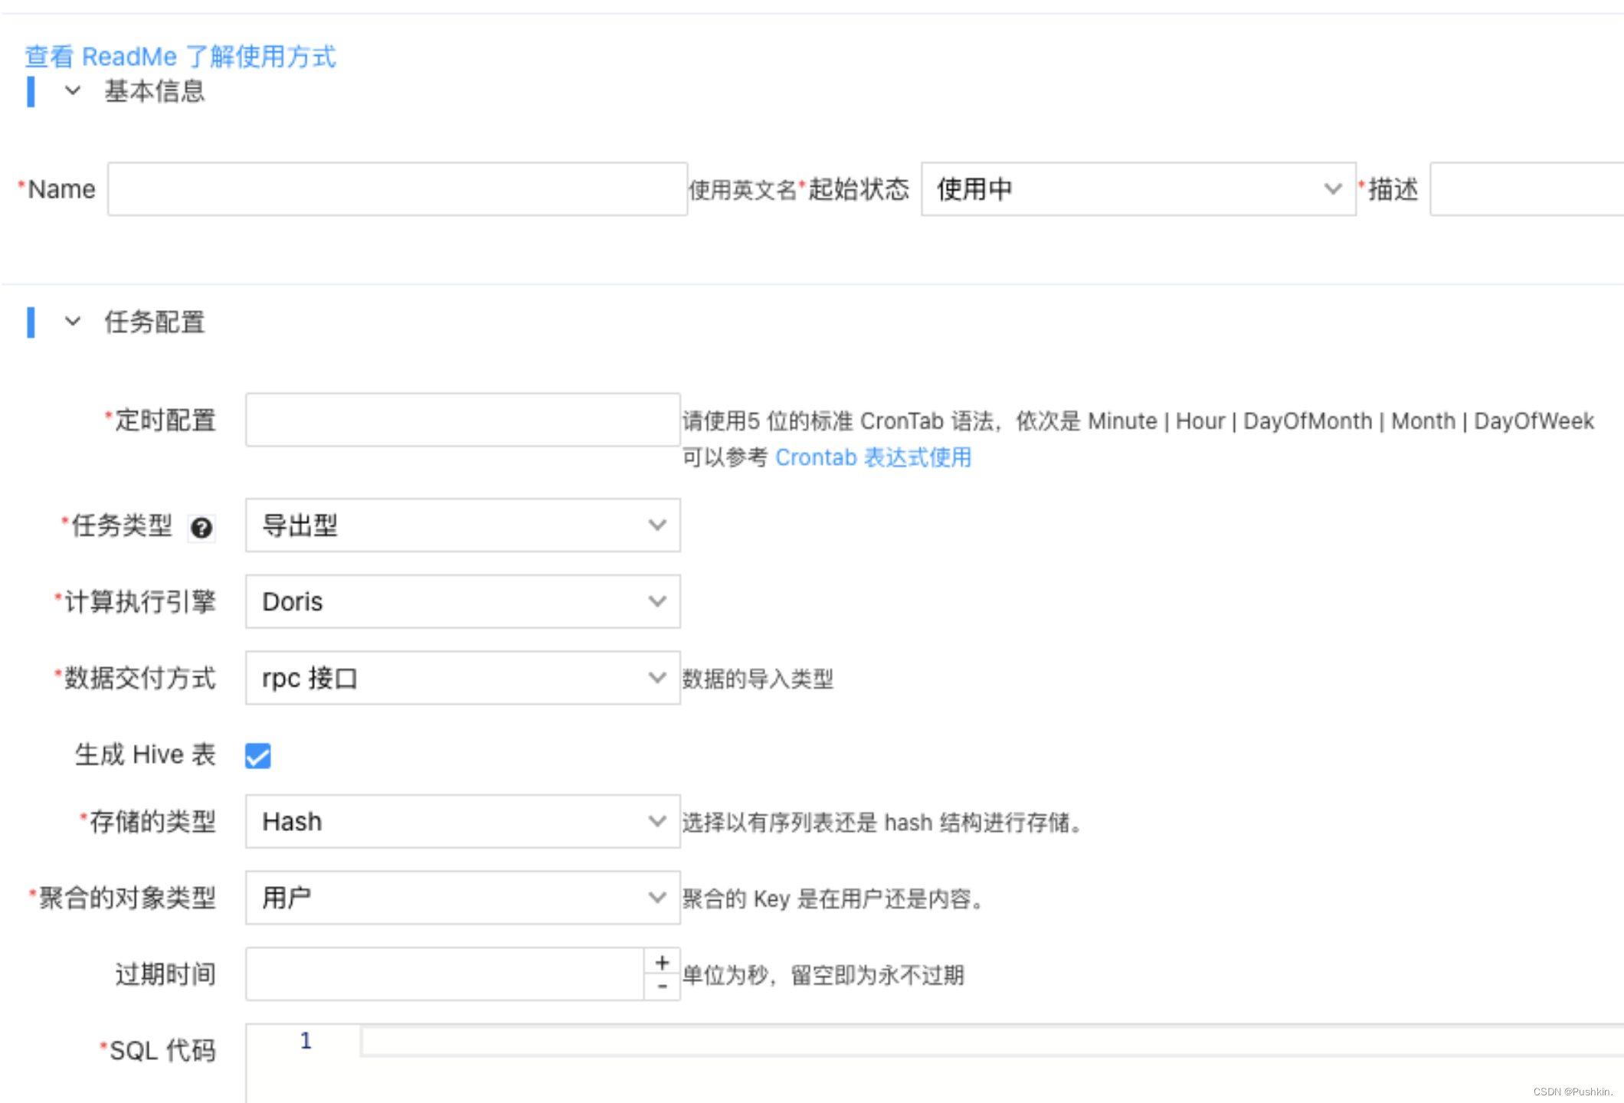Click into the 描述 input field
The image size is (1624, 1103).
pyautogui.click(x=1524, y=189)
